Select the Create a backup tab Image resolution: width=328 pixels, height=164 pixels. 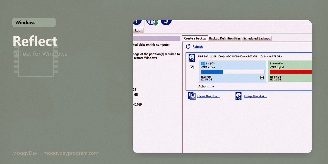point(195,38)
